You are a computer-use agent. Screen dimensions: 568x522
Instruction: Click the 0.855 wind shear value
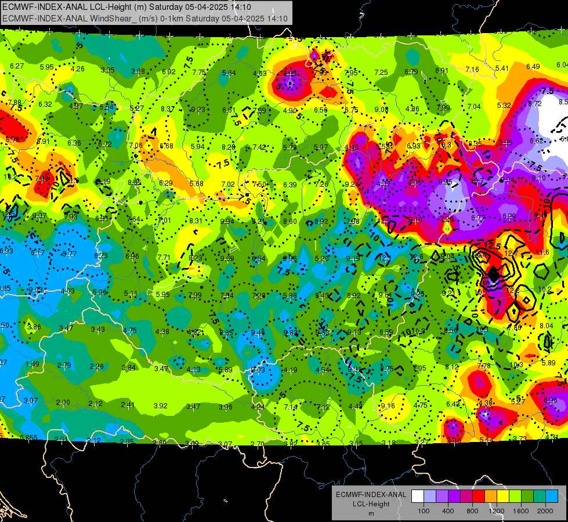click(28, 437)
